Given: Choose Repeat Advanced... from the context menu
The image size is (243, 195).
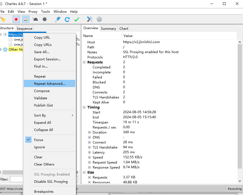Looking at the screenshot, I should click(x=50, y=84).
